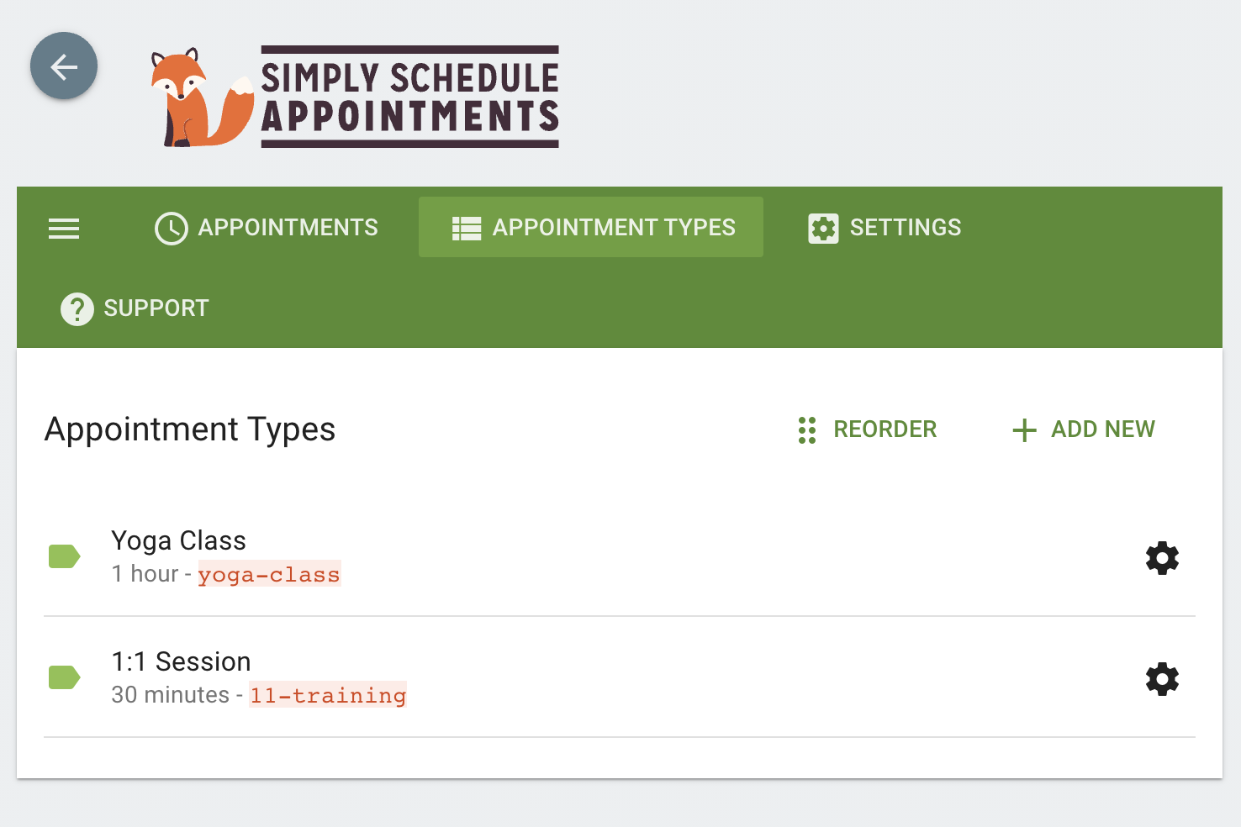Open settings gear for Yoga Class
The height and width of the screenshot is (827, 1241).
(1162, 558)
